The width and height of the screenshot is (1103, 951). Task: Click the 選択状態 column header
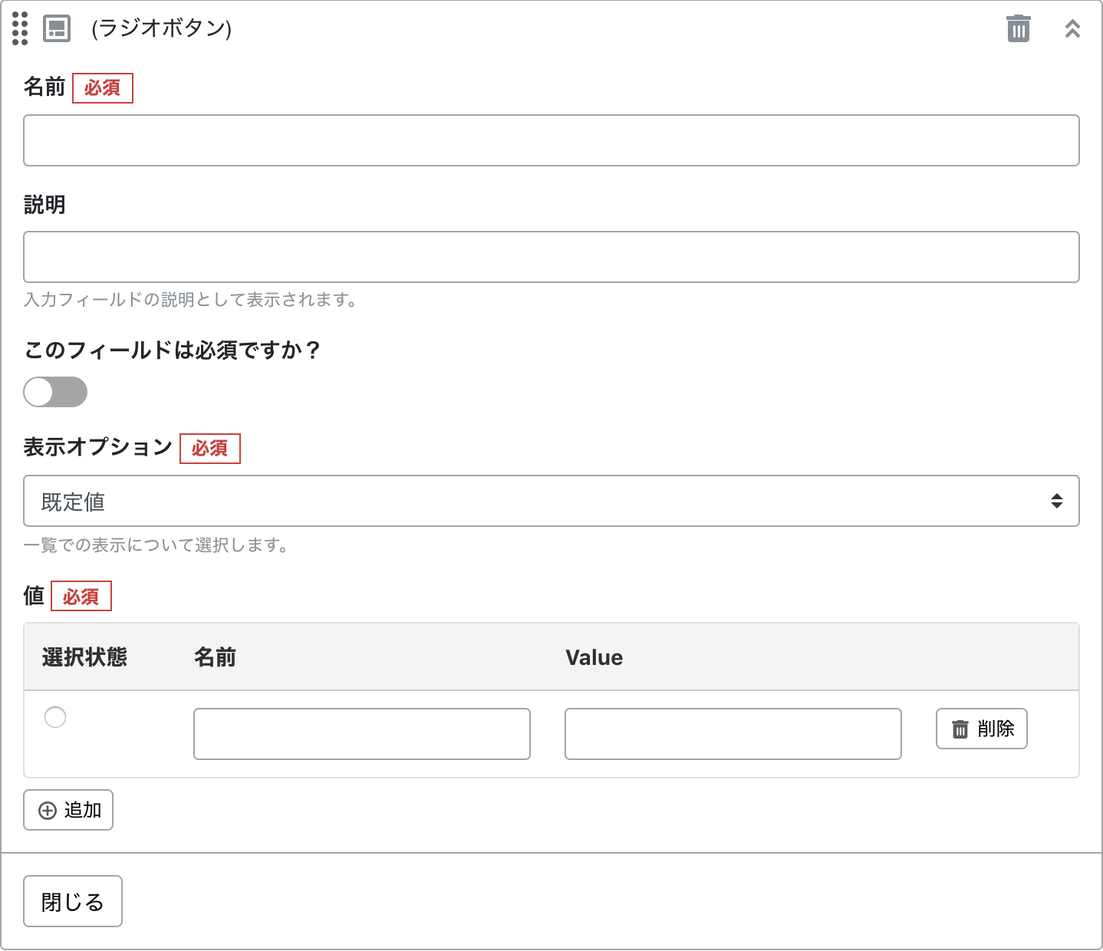84,657
